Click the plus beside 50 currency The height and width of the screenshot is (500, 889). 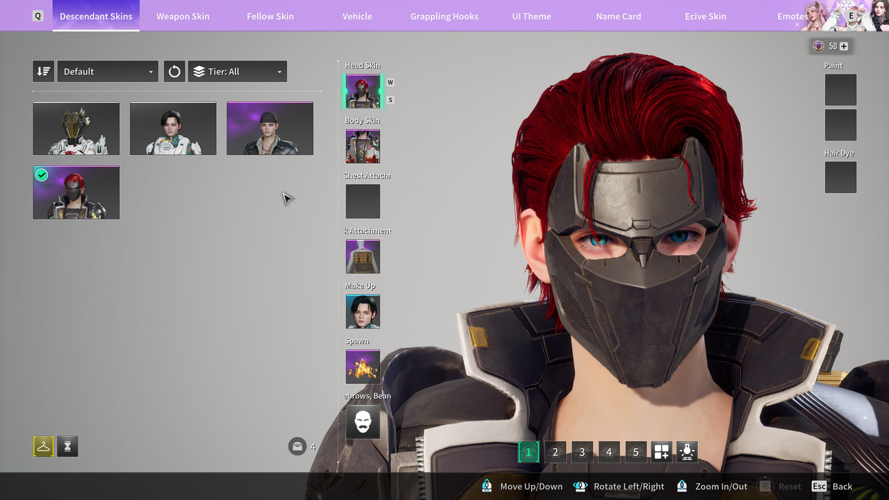pyautogui.click(x=844, y=47)
